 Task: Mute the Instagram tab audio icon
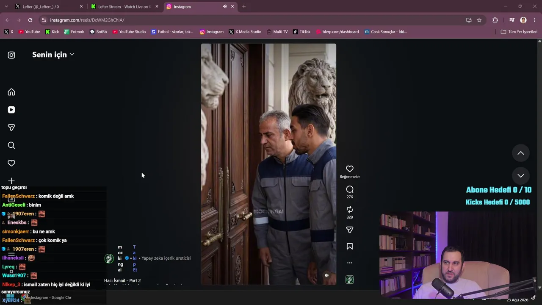[224, 7]
